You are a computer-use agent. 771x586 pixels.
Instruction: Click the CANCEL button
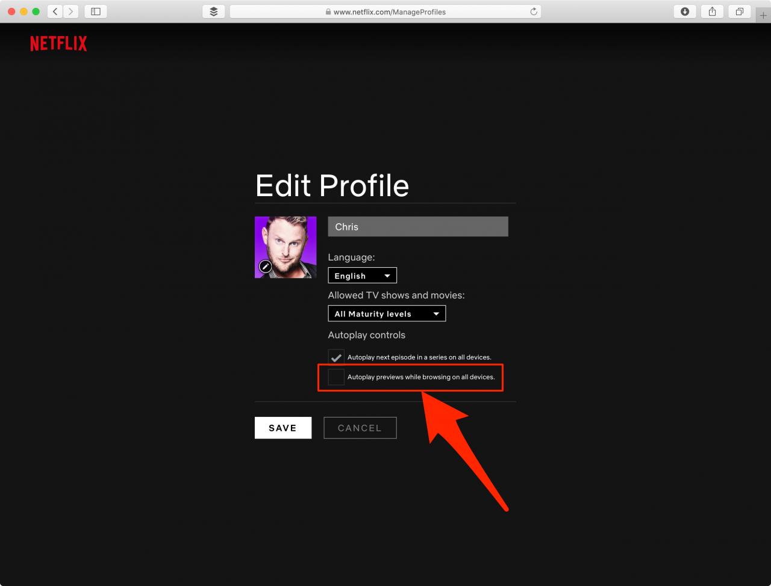click(360, 428)
